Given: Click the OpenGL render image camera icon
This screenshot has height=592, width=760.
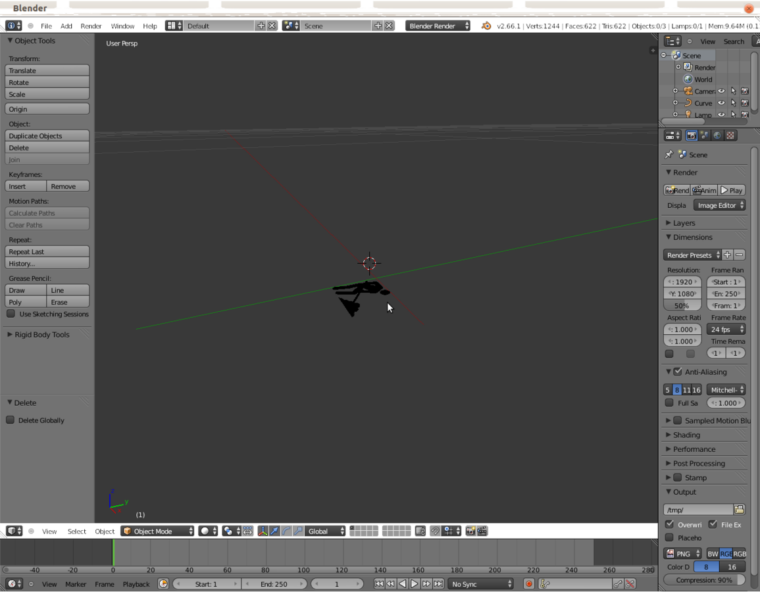Looking at the screenshot, I should [x=470, y=531].
